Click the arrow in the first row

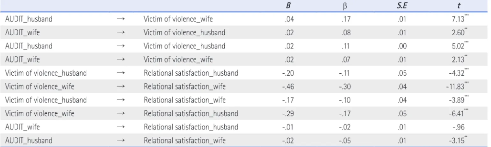point(120,19)
